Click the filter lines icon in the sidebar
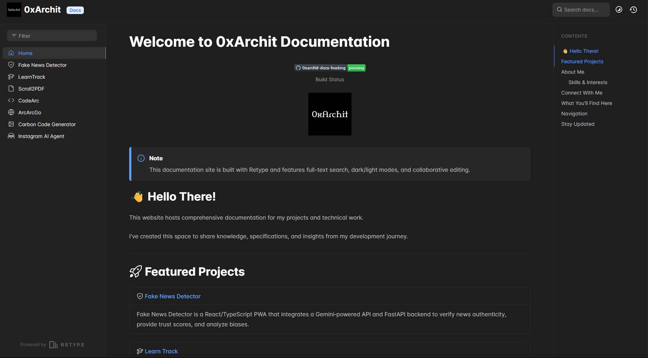 pos(14,36)
